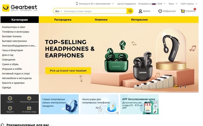Expand the Все search category dropdown
203x126 pixels.
[59, 11]
